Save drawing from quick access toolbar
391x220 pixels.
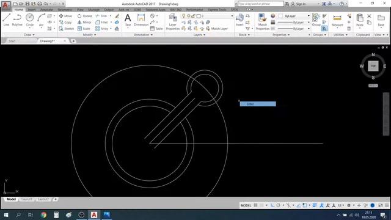coord(27,4)
